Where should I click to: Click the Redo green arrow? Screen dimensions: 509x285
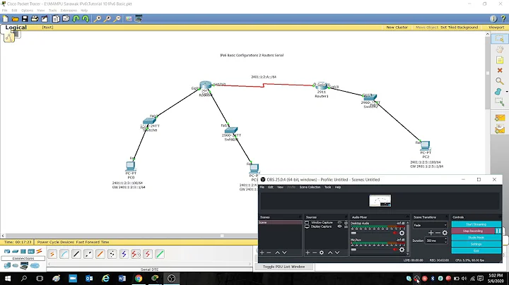[86, 19]
